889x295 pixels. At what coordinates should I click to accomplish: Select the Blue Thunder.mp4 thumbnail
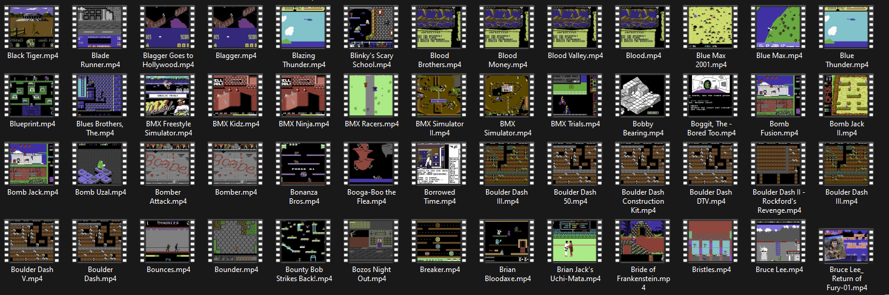(847, 27)
